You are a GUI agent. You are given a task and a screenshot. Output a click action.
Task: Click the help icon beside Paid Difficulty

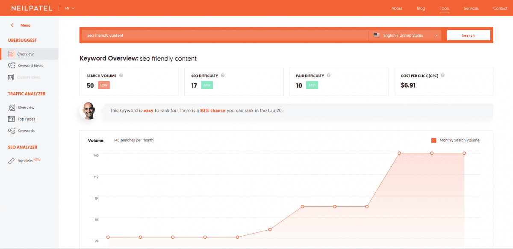pyautogui.click(x=328, y=76)
